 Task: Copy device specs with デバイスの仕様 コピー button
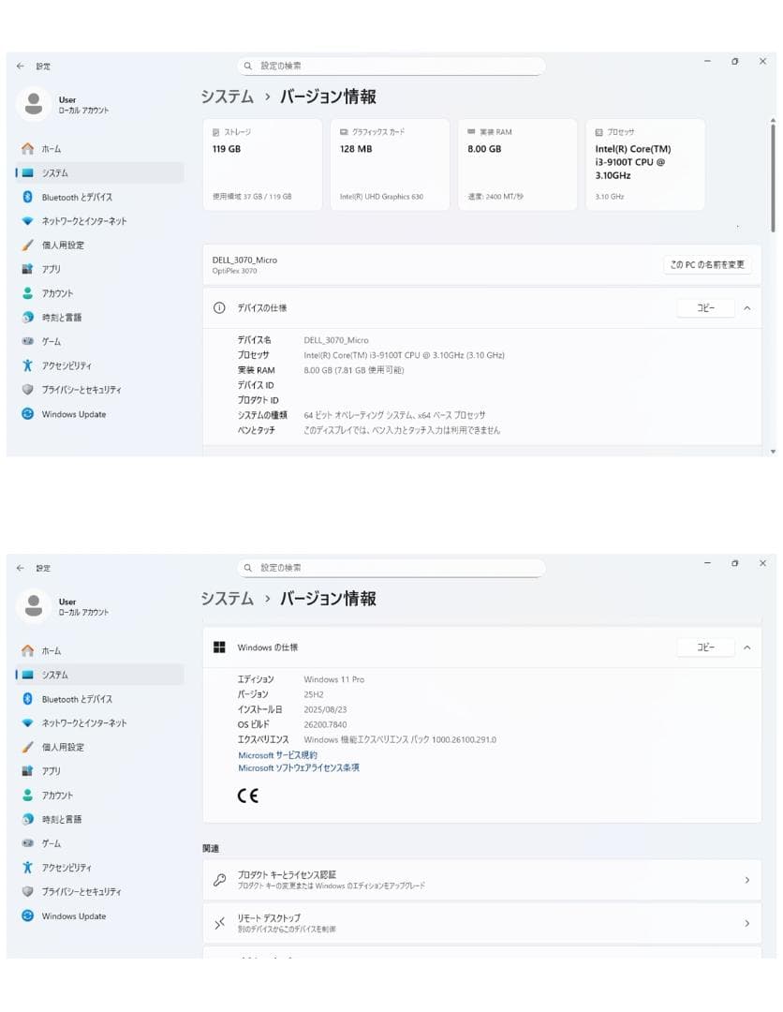pos(705,308)
